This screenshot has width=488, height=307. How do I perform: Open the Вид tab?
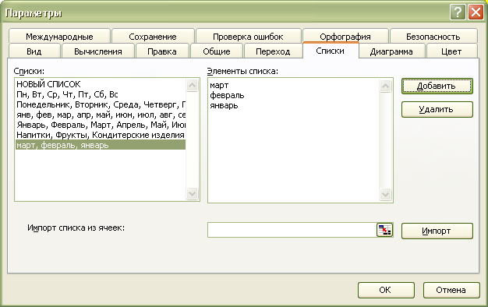(x=34, y=51)
